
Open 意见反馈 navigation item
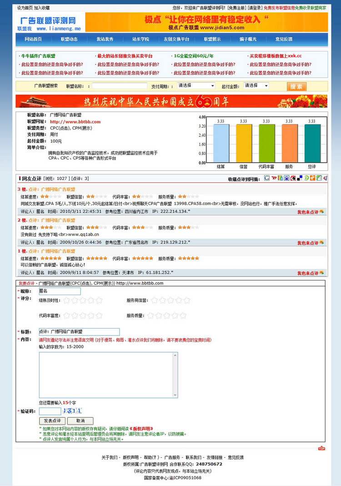point(284,39)
